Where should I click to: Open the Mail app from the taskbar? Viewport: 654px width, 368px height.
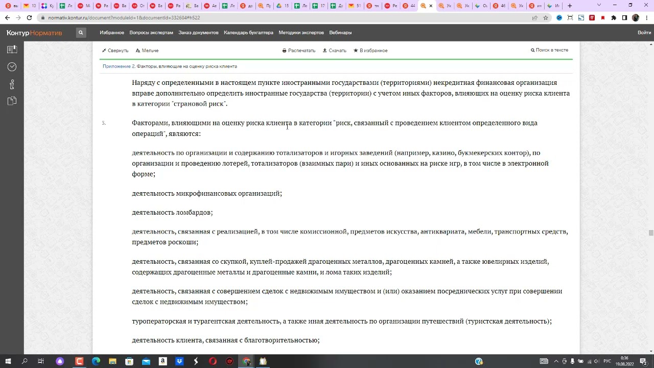click(x=146, y=361)
